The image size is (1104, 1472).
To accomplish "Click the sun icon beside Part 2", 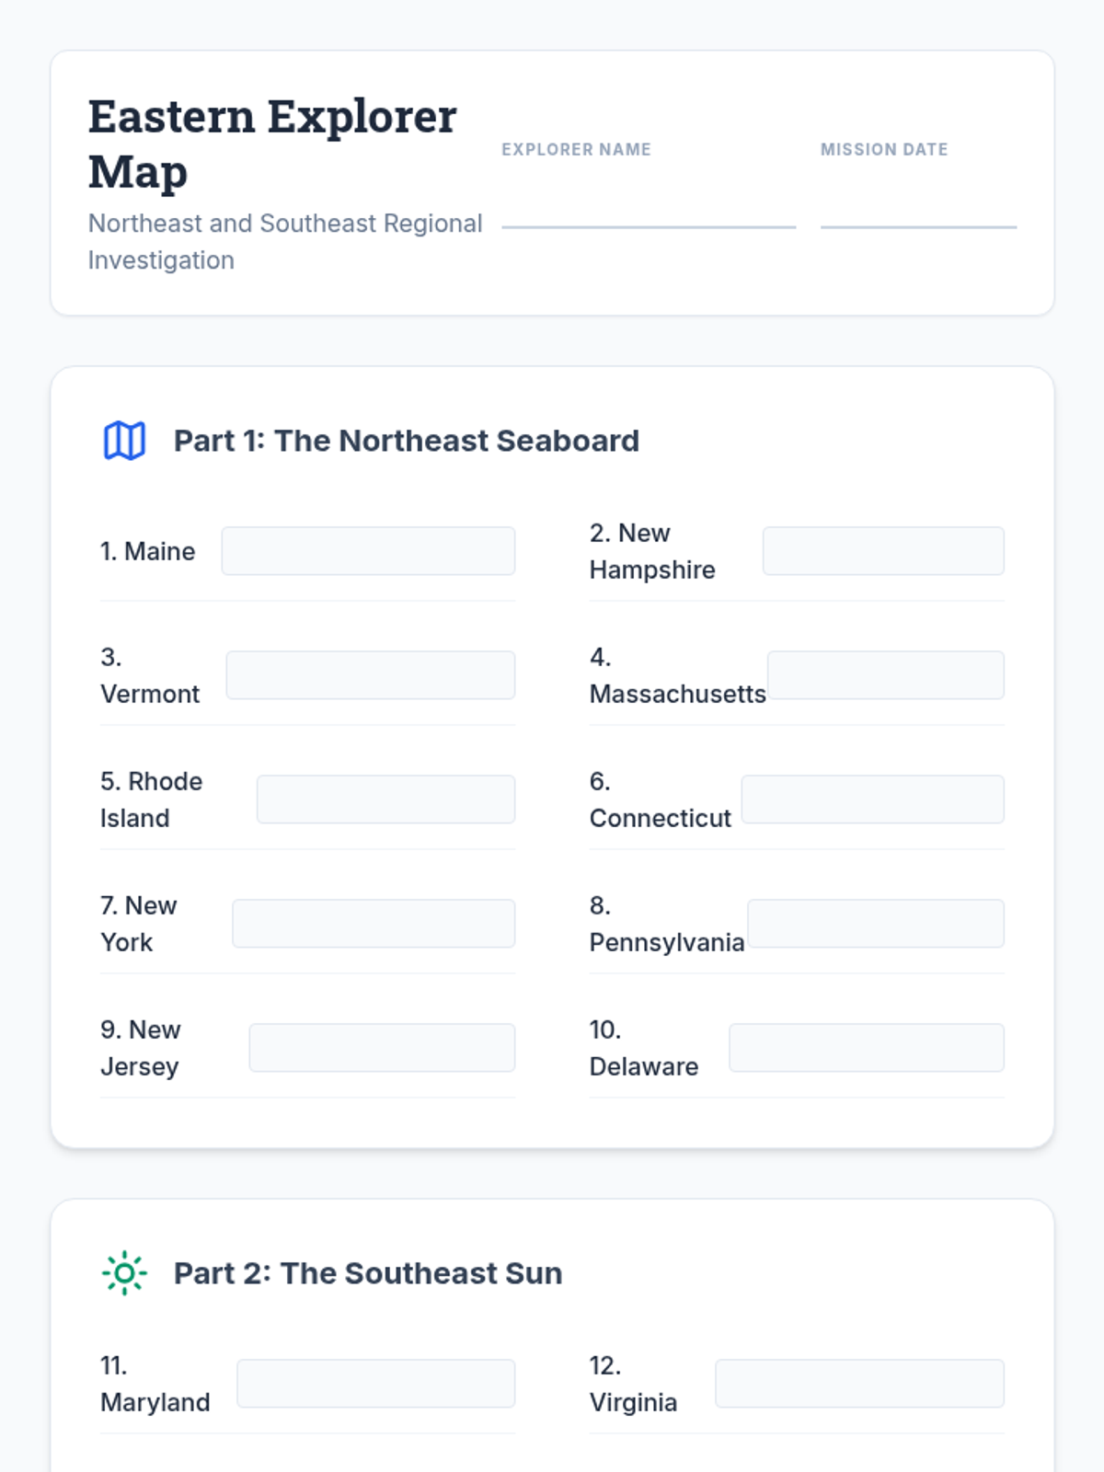I will coord(124,1273).
